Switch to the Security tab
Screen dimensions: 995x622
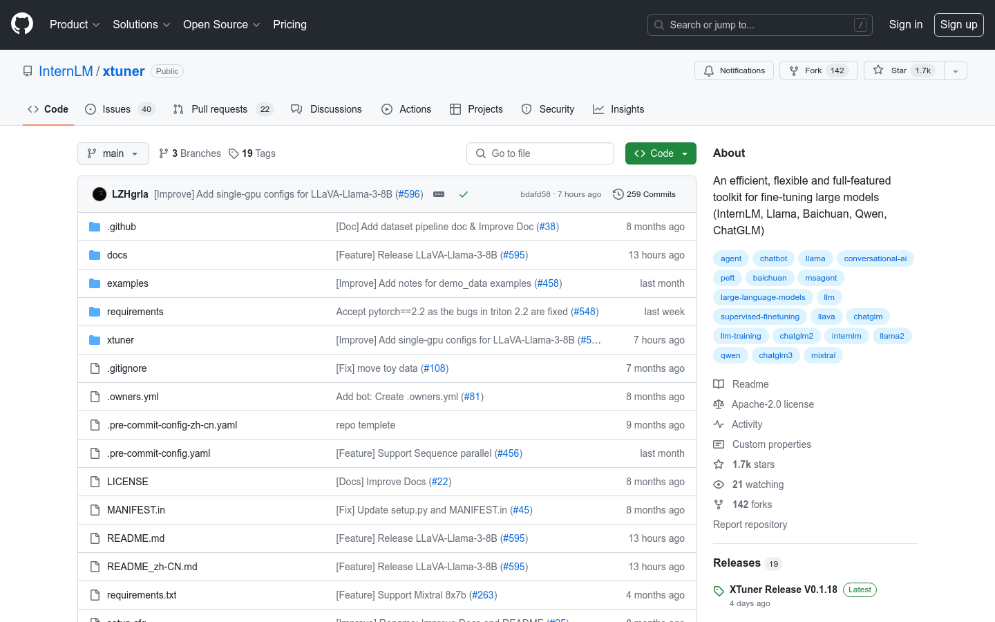click(548, 109)
